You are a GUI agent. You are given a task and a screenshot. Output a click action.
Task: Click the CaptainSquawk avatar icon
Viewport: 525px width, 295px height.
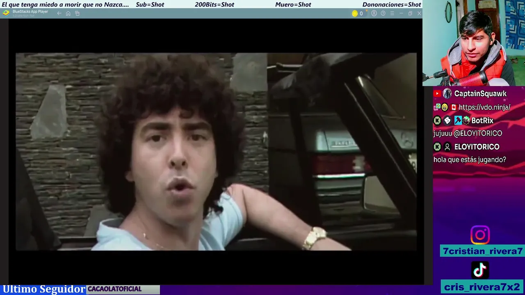click(447, 94)
